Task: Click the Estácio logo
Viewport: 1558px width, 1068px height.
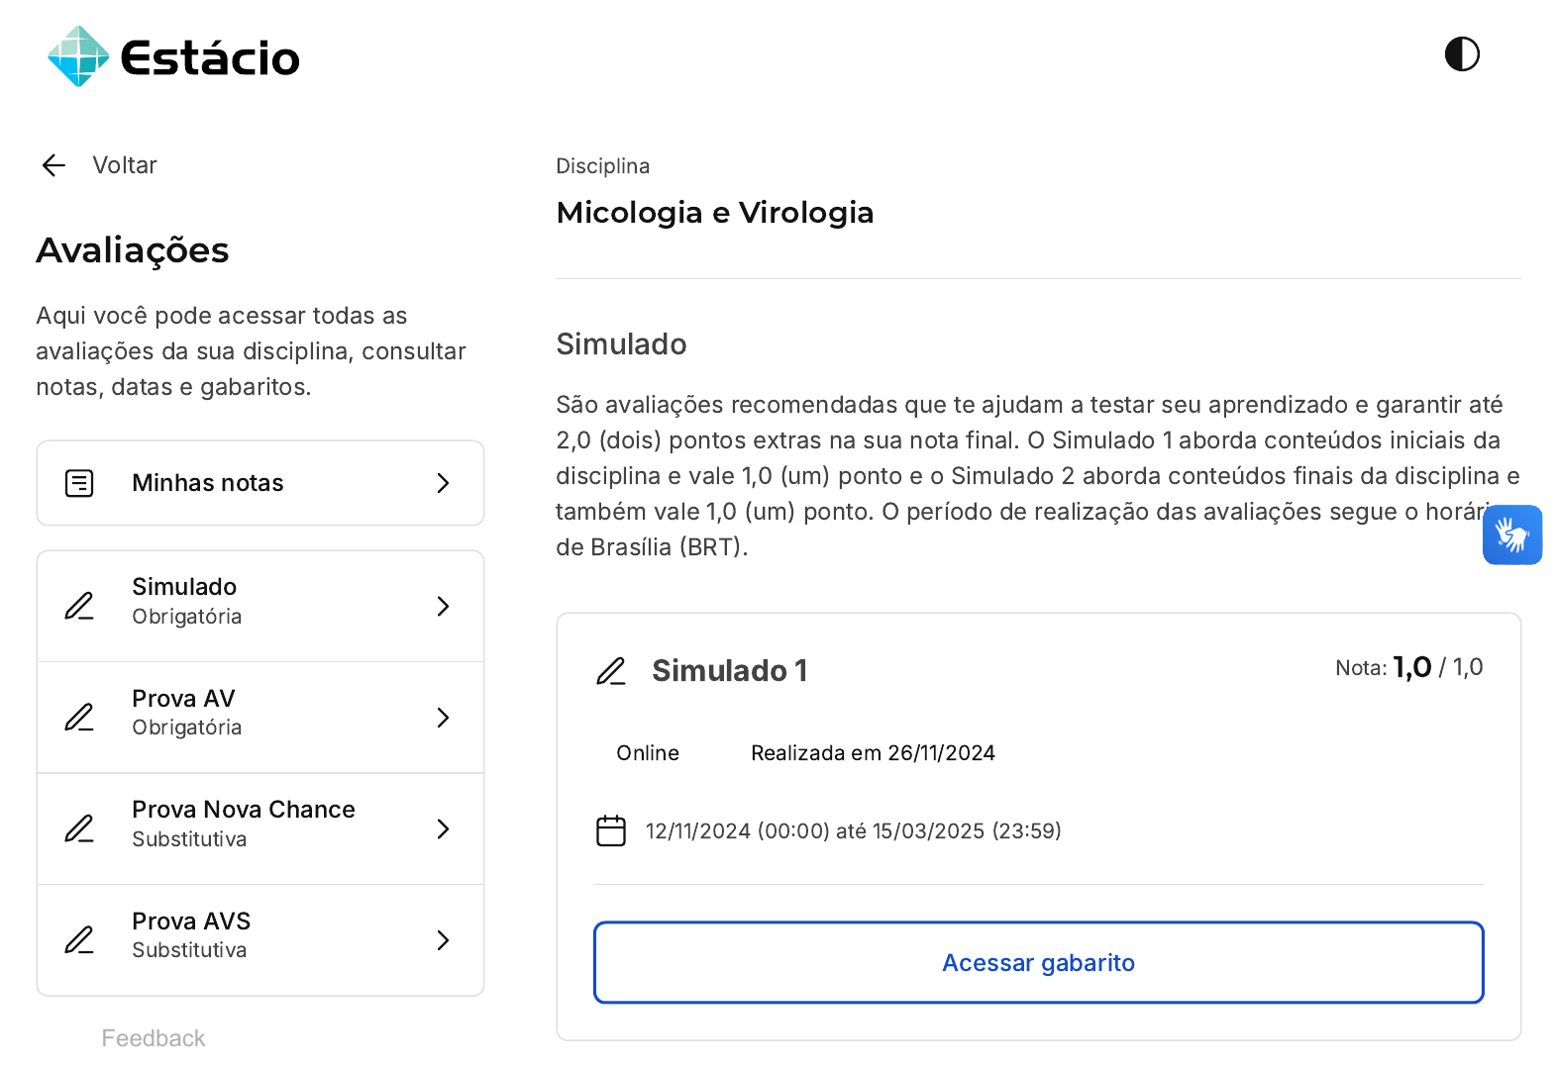Action: click(174, 57)
